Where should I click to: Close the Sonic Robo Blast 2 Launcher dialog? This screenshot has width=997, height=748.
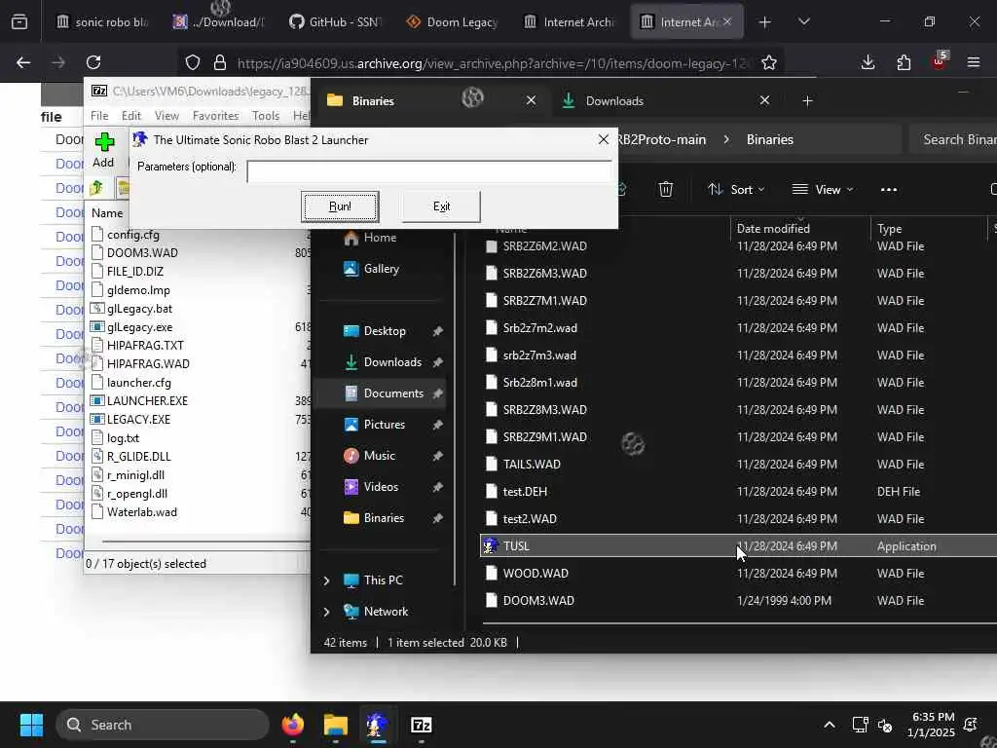pos(604,139)
